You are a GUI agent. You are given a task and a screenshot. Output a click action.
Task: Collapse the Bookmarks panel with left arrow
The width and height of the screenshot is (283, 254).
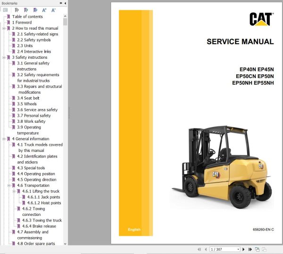point(65,3)
